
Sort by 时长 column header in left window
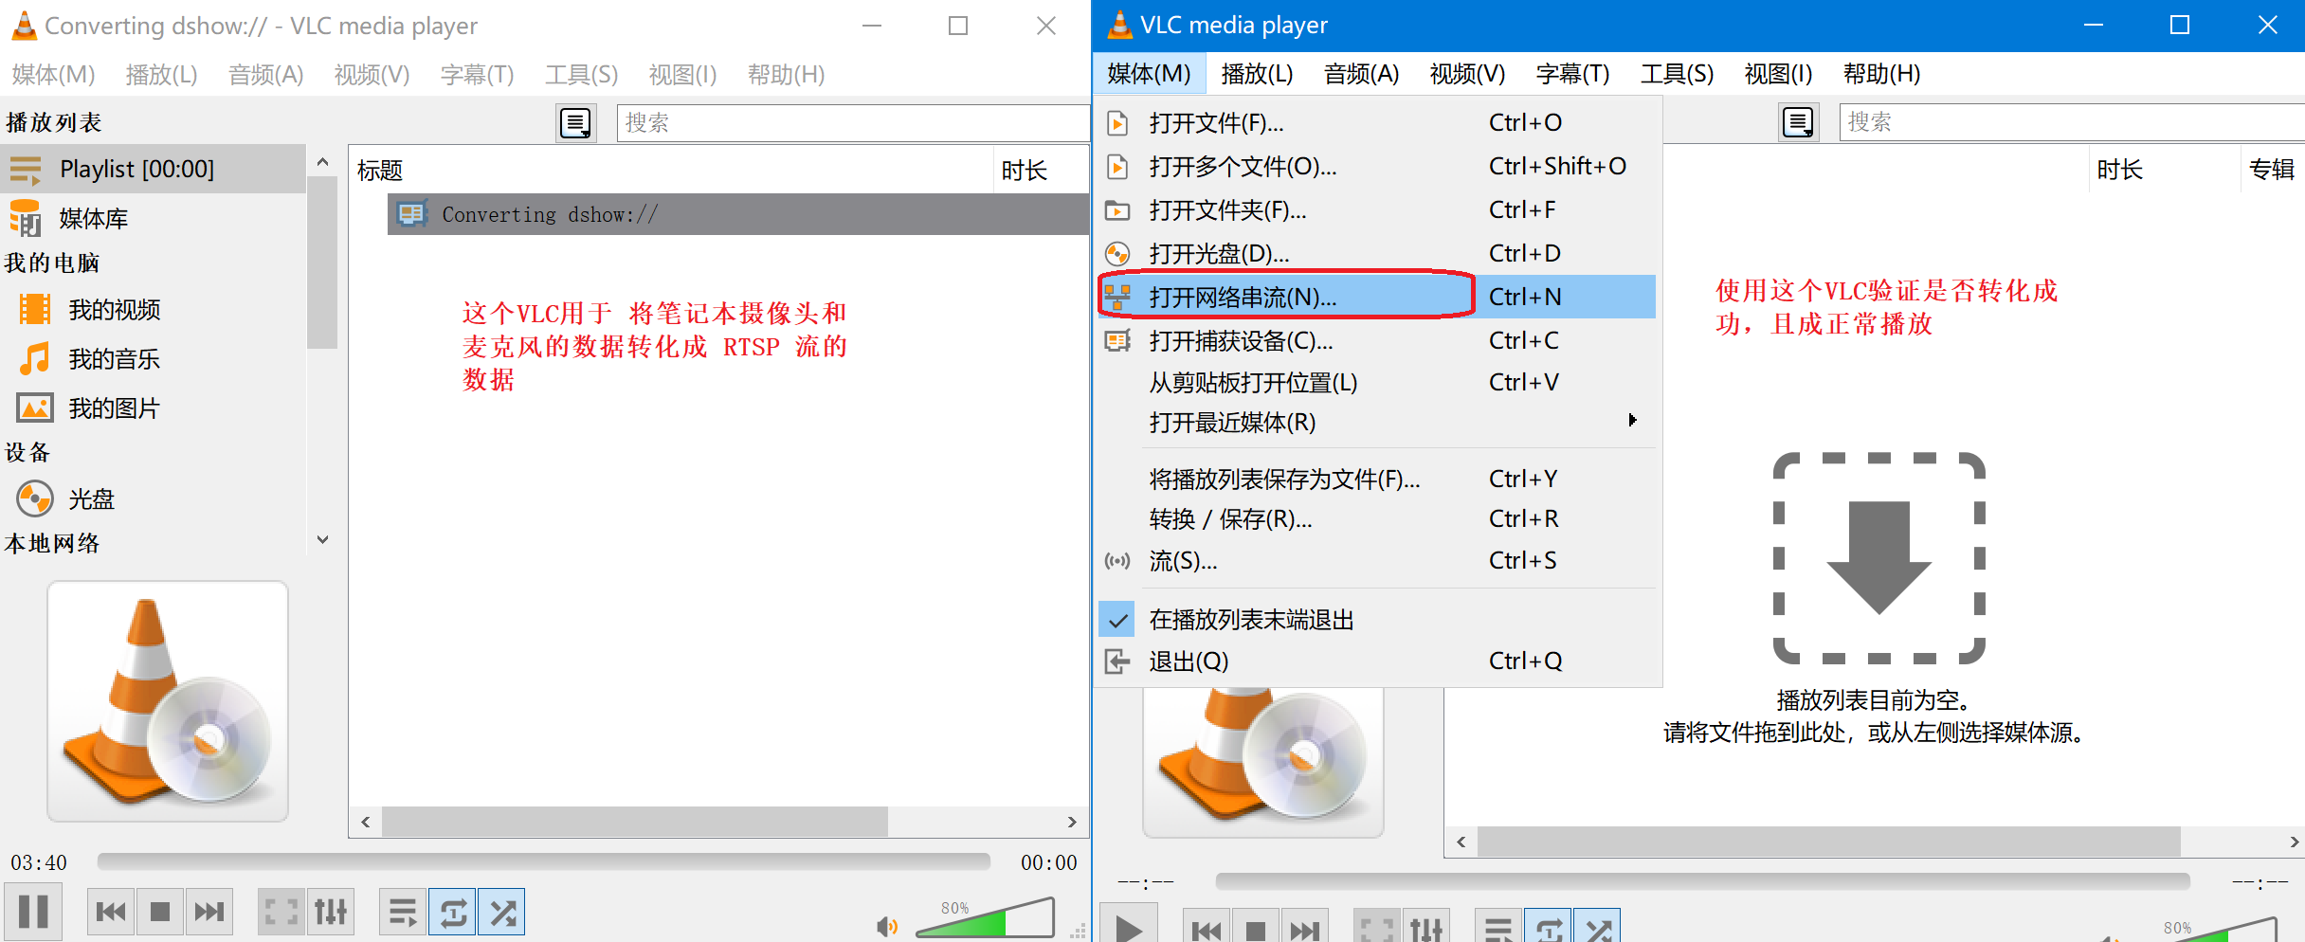click(1041, 171)
